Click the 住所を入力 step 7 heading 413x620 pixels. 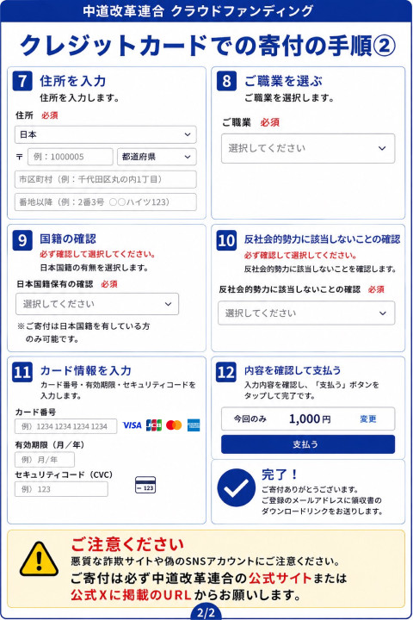pos(73,81)
